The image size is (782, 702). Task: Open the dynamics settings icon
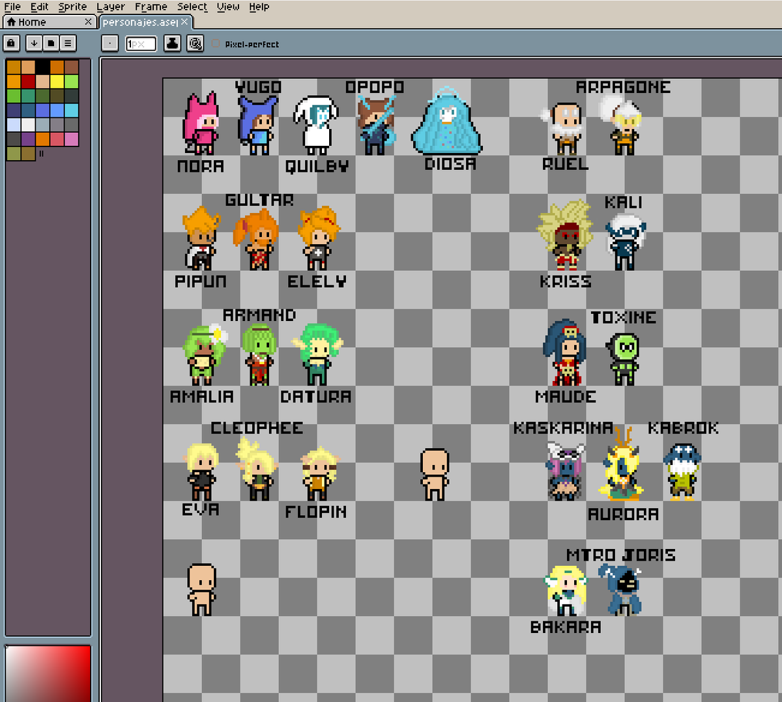pos(195,44)
